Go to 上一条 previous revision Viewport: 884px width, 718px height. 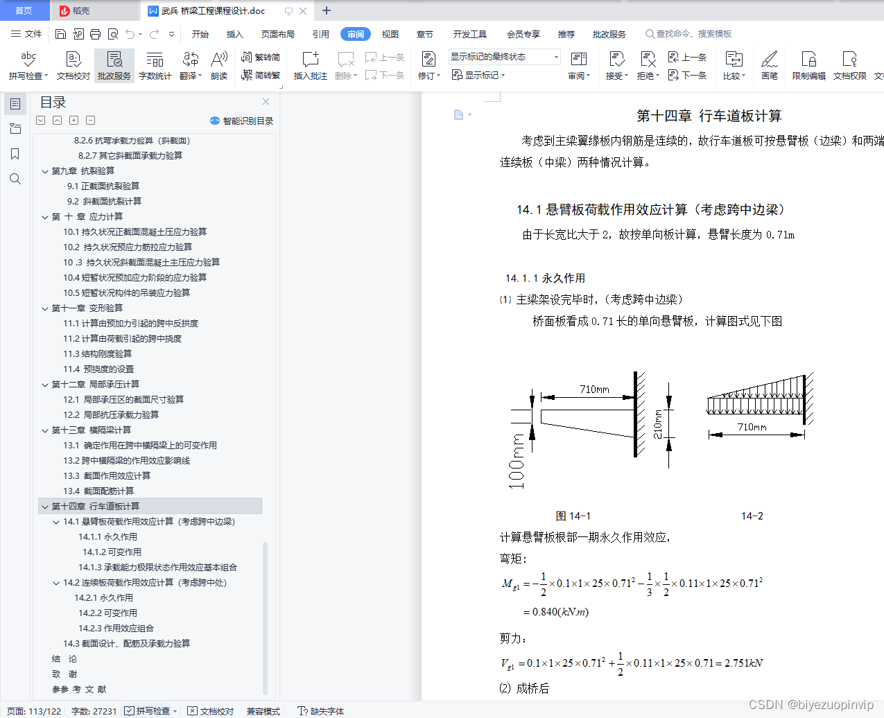[687, 58]
